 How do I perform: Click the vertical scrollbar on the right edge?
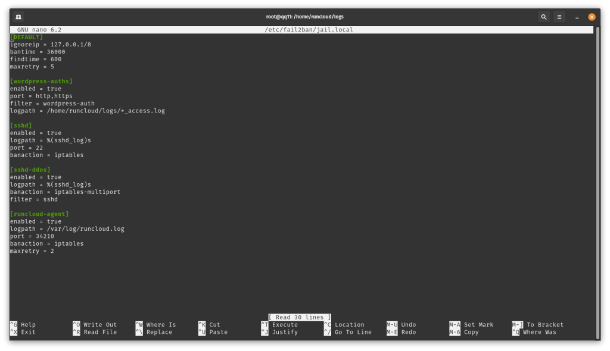pos(598,183)
